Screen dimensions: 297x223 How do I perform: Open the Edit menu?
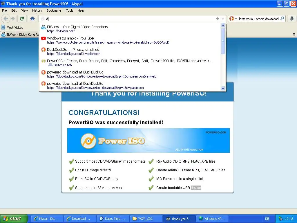click(14, 10)
